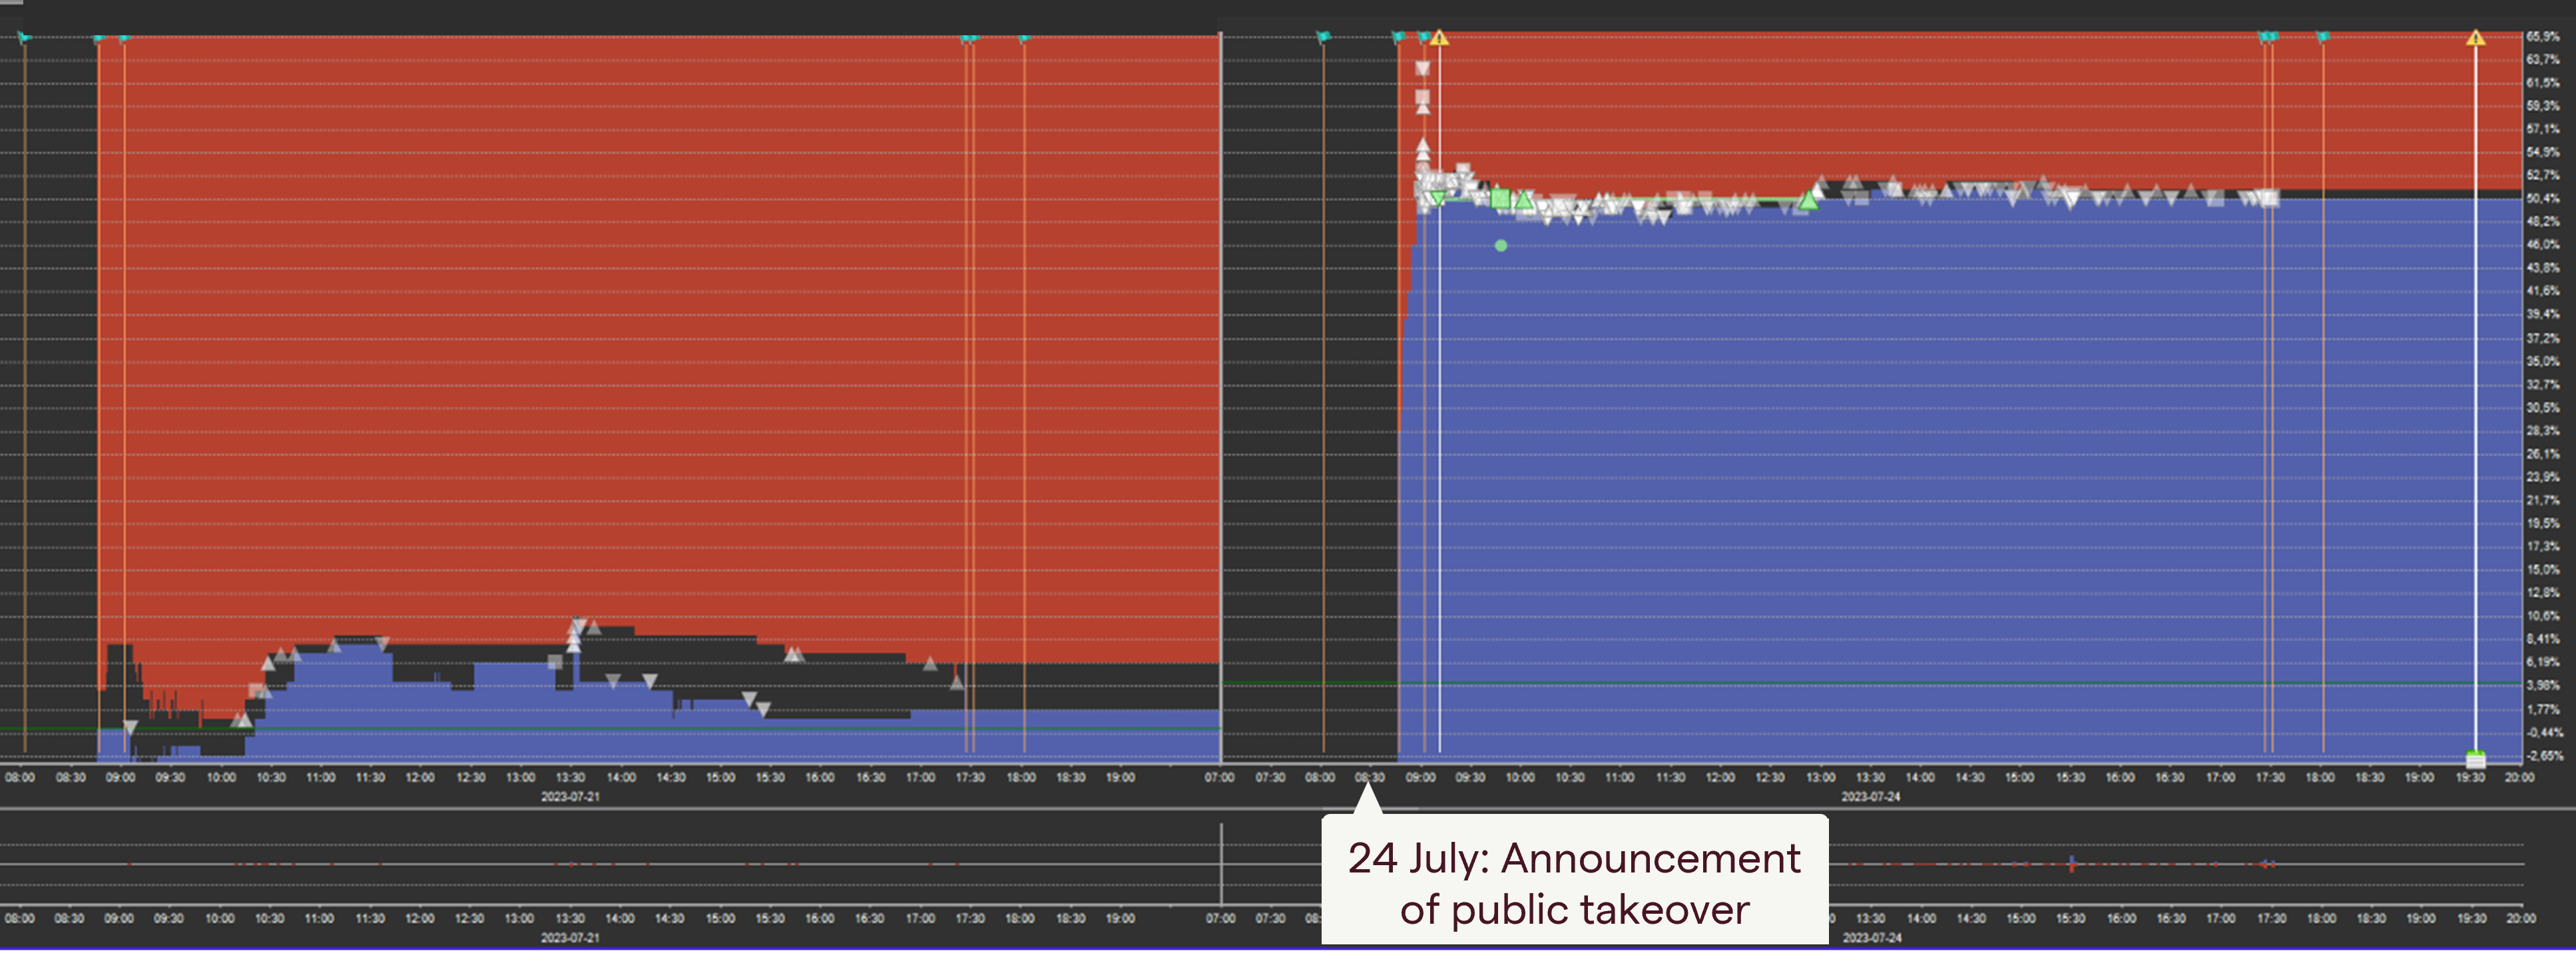Select the gray square marker near 13:30 on 21 July
The width and height of the screenshot is (2576, 963).
pos(555,661)
